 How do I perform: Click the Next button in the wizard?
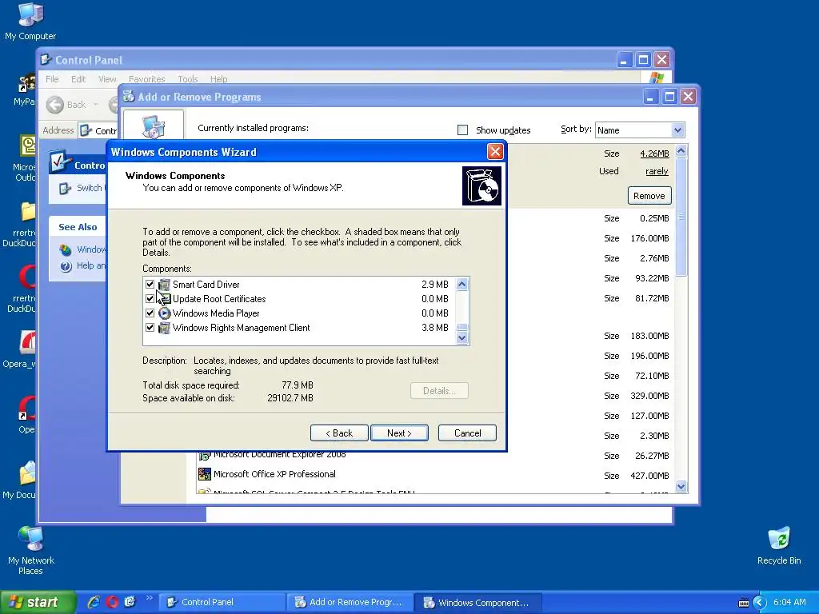pyautogui.click(x=399, y=433)
